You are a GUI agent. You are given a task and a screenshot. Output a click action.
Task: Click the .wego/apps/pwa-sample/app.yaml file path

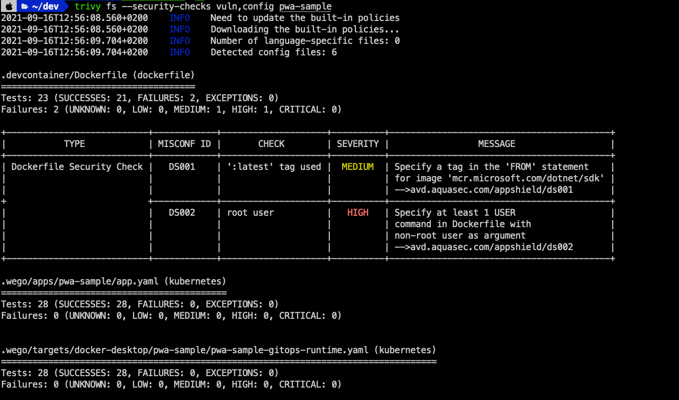pyautogui.click(x=80, y=281)
